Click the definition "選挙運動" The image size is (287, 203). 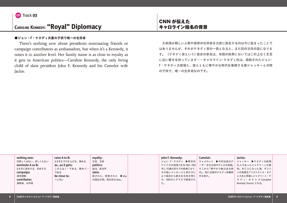pyautogui.click(x=21, y=176)
